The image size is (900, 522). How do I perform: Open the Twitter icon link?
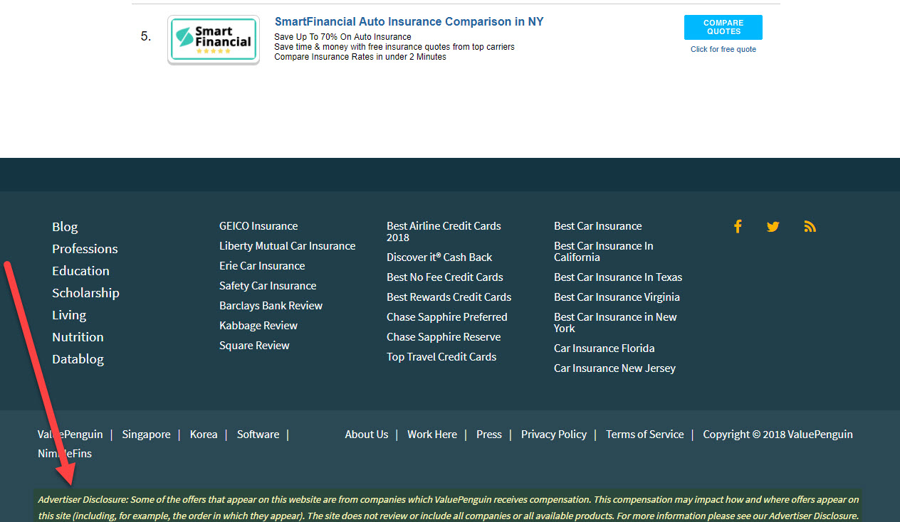[773, 226]
